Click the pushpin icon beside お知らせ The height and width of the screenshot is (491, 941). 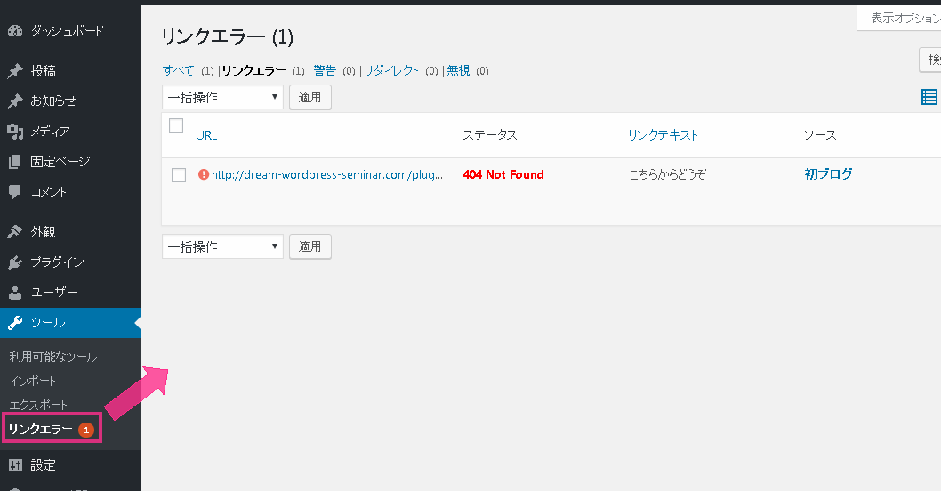click(15, 101)
